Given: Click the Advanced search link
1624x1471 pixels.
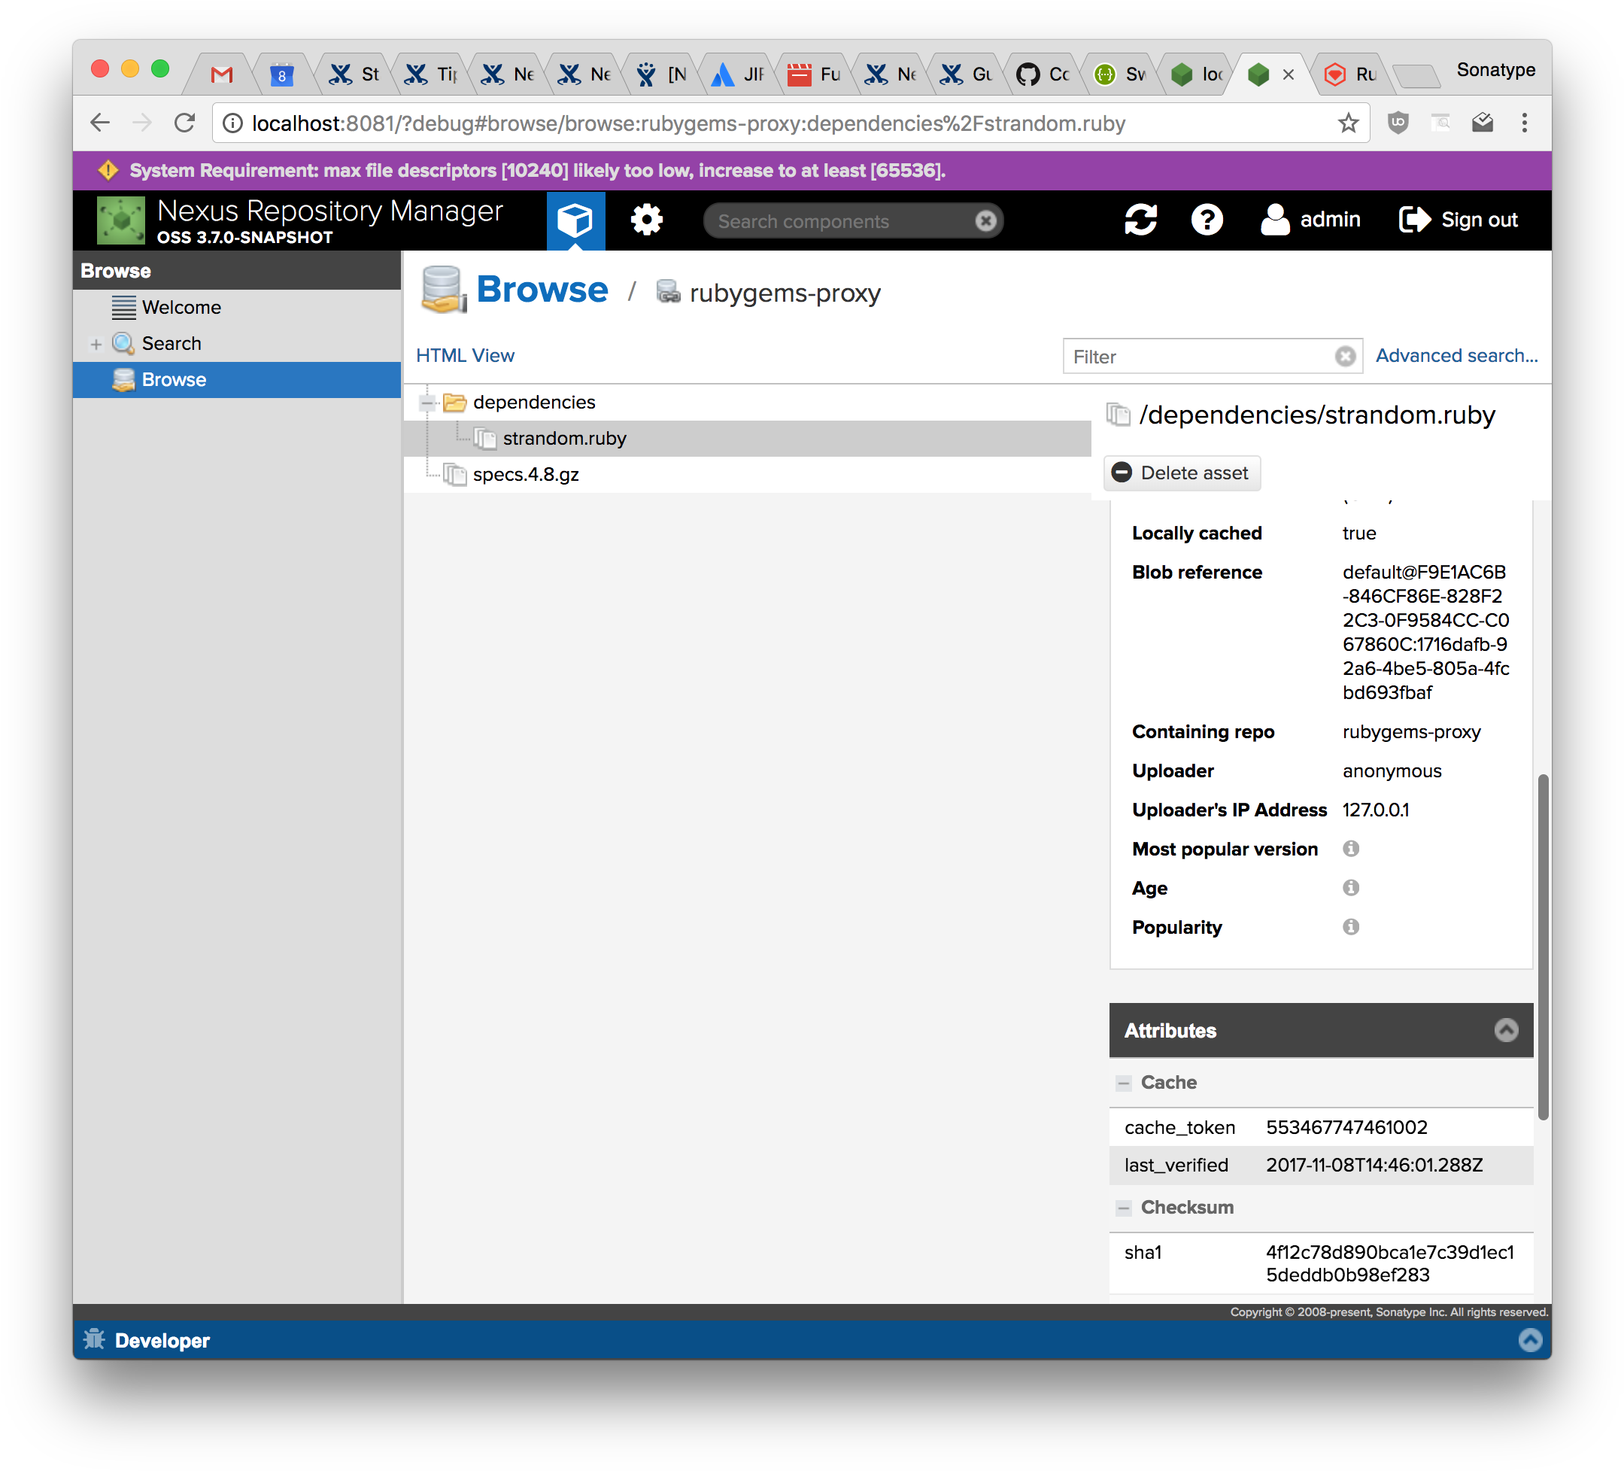Looking at the screenshot, I should pyautogui.click(x=1456, y=355).
